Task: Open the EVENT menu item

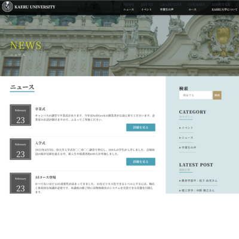Action: point(147,7)
